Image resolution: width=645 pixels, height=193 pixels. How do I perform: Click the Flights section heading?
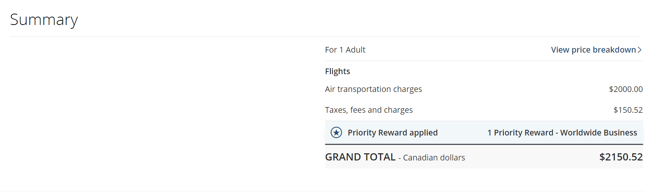(x=338, y=71)
